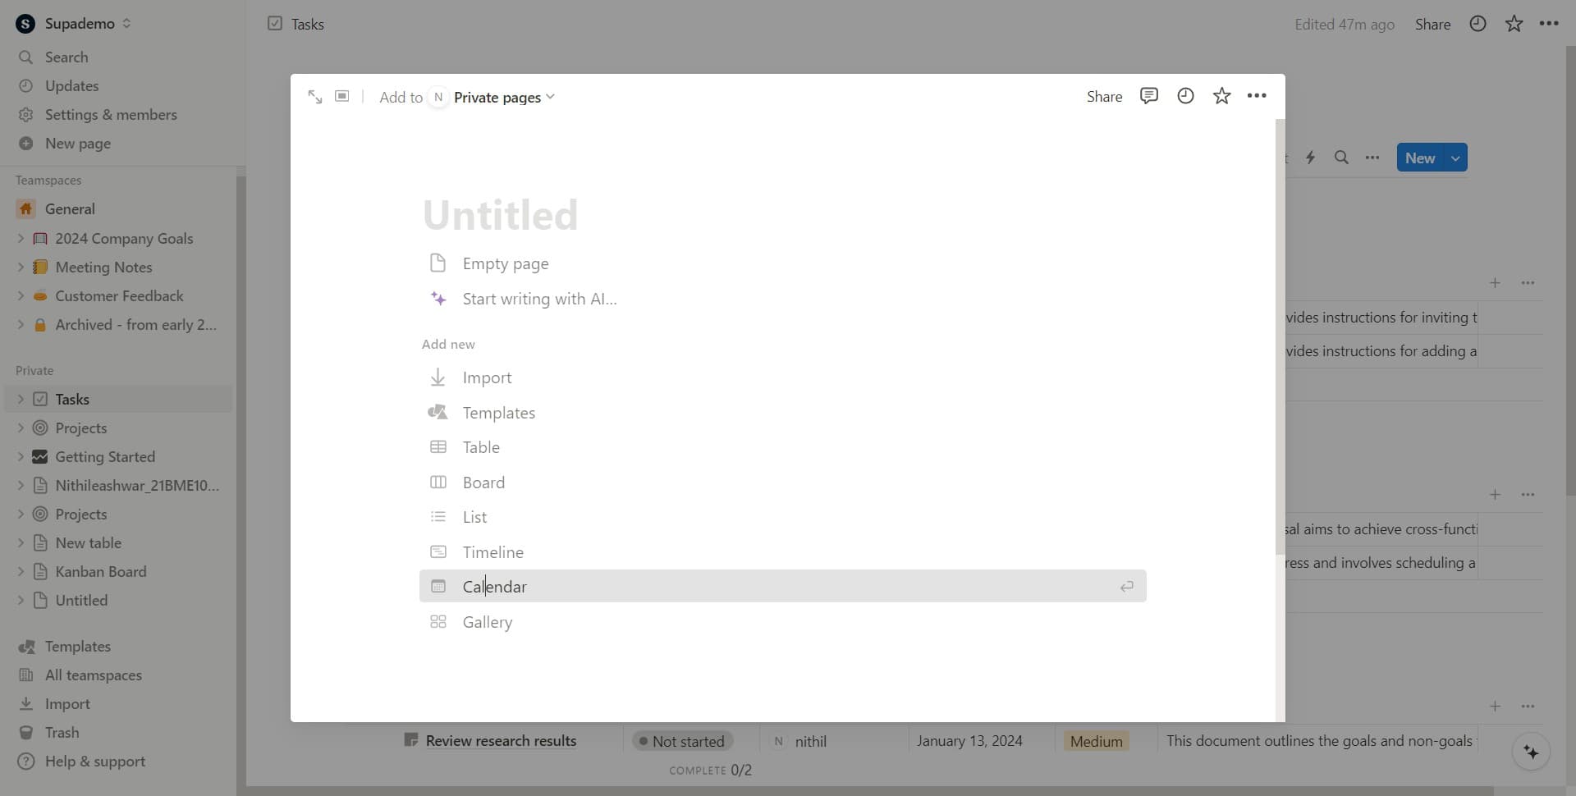This screenshot has height=796, width=1576.
Task: Open the database automations lightning icon
Action: tap(1311, 157)
